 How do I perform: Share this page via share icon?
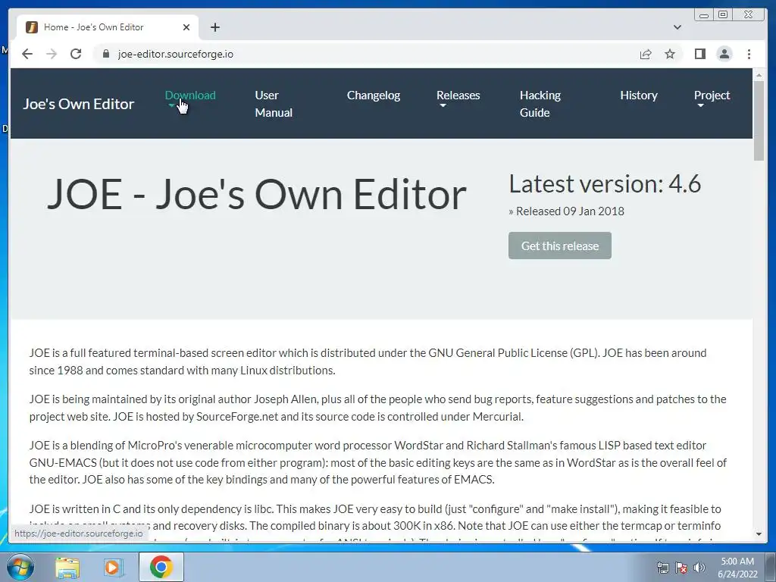[x=646, y=54]
